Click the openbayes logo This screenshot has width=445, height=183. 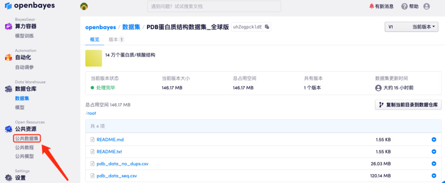coord(30,6)
